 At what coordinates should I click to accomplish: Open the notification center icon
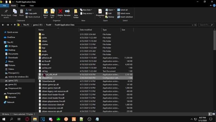click(x=211, y=119)
